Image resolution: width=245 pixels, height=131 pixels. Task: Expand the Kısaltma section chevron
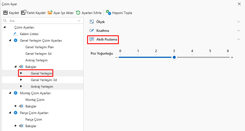[x=238, y=30]
